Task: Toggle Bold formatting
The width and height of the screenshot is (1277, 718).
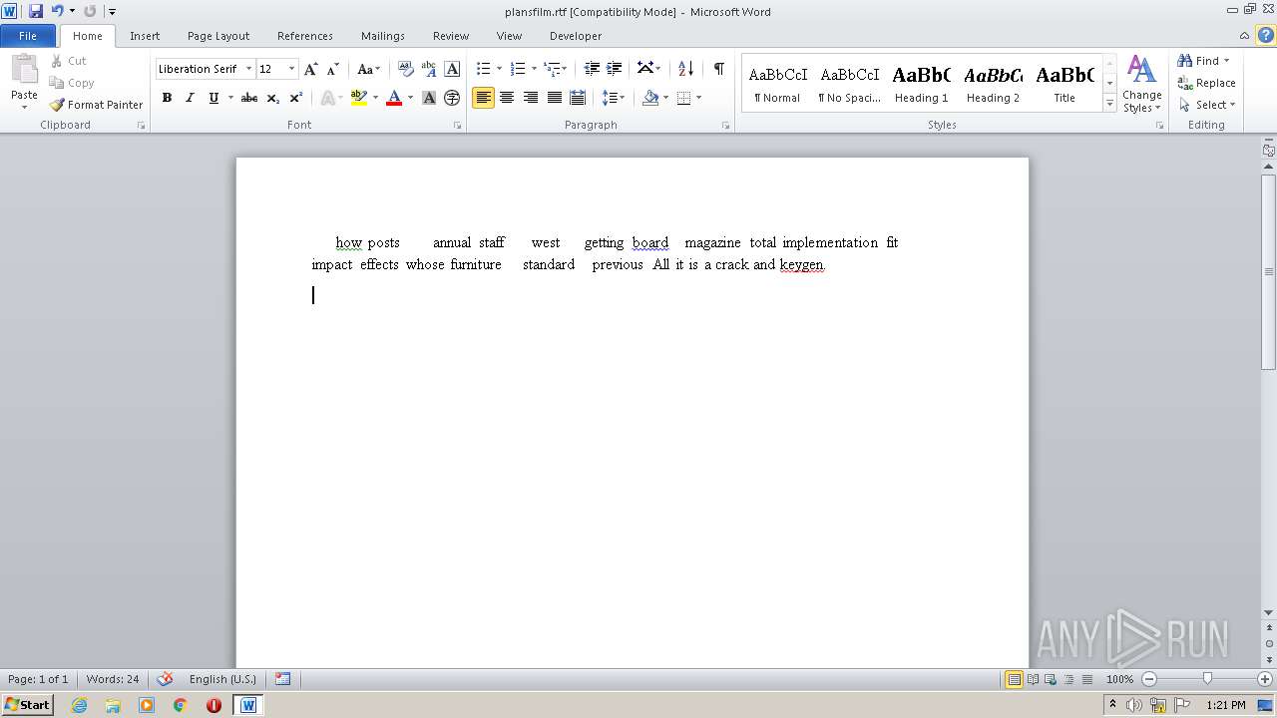Action: [x=167, y=98]
